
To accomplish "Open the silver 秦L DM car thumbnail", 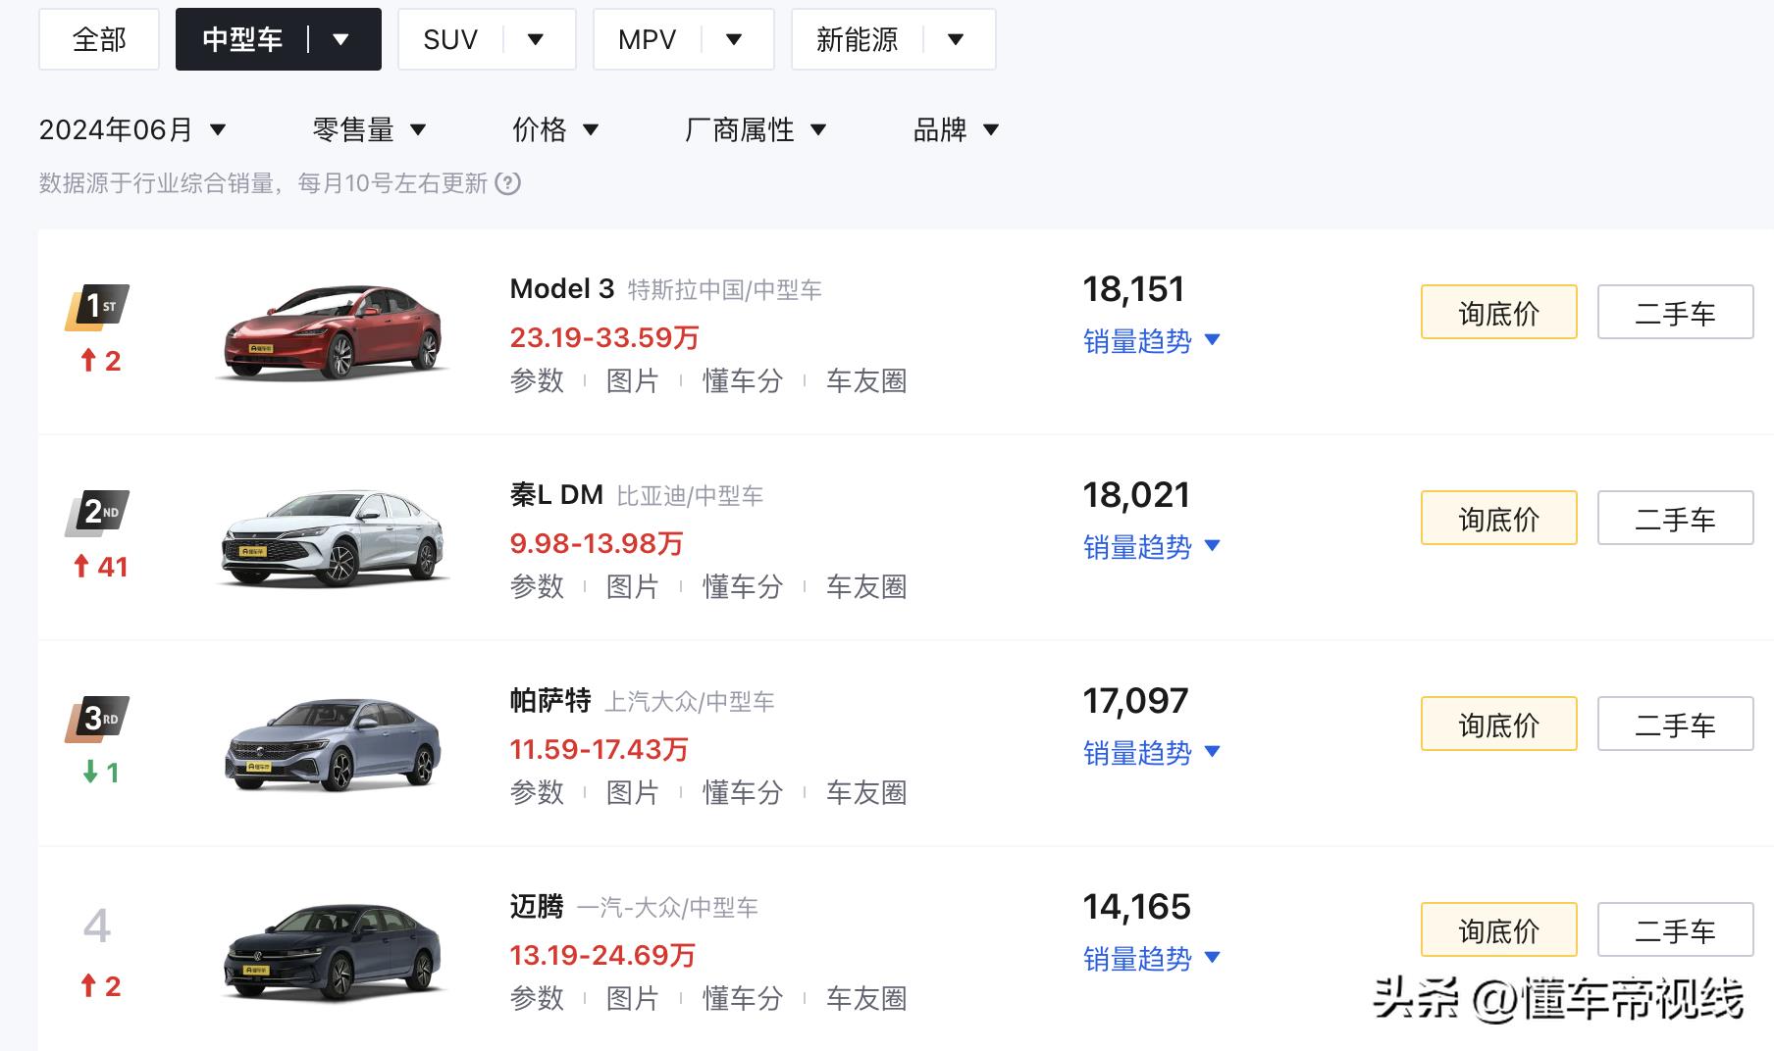I will coord(334,537).
